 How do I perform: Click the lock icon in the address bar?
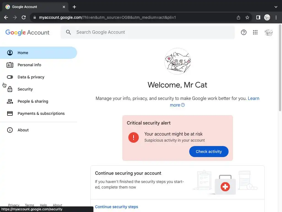[x=35, y=17]
